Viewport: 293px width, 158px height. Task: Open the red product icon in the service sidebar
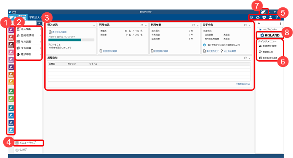[x=11, y=38]
